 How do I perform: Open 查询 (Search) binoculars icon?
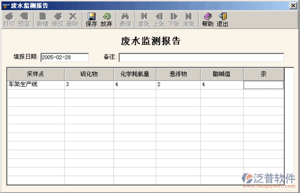125,20
